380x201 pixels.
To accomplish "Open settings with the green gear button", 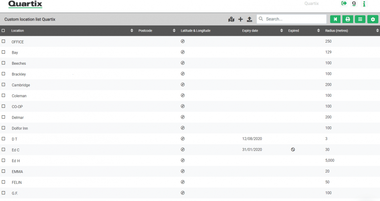I will pyautogui.click(x=373, y=19).
